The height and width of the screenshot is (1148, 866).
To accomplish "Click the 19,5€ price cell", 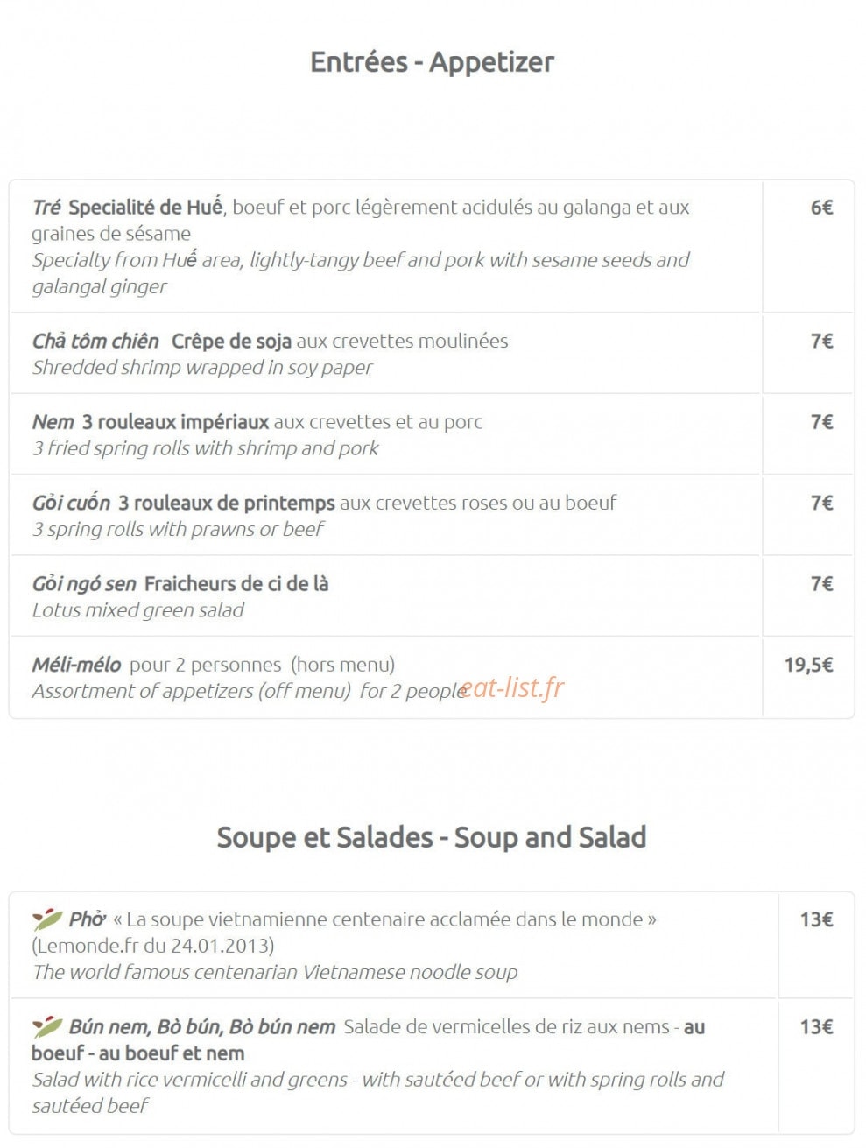I will coord(808,665).
